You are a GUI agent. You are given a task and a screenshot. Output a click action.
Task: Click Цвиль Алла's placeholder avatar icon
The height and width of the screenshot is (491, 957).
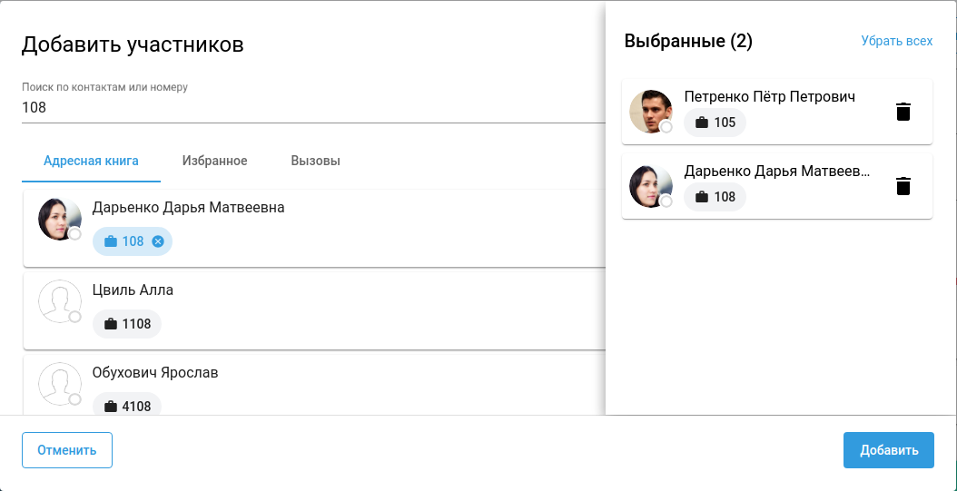pos(59,300)
